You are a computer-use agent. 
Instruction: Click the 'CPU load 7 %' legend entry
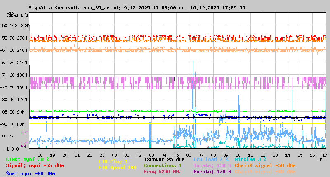tap(210, 159)
